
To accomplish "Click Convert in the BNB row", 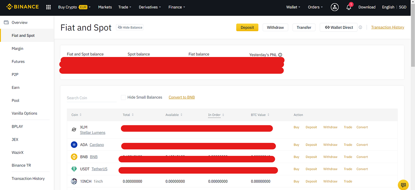I will point(362,157).
